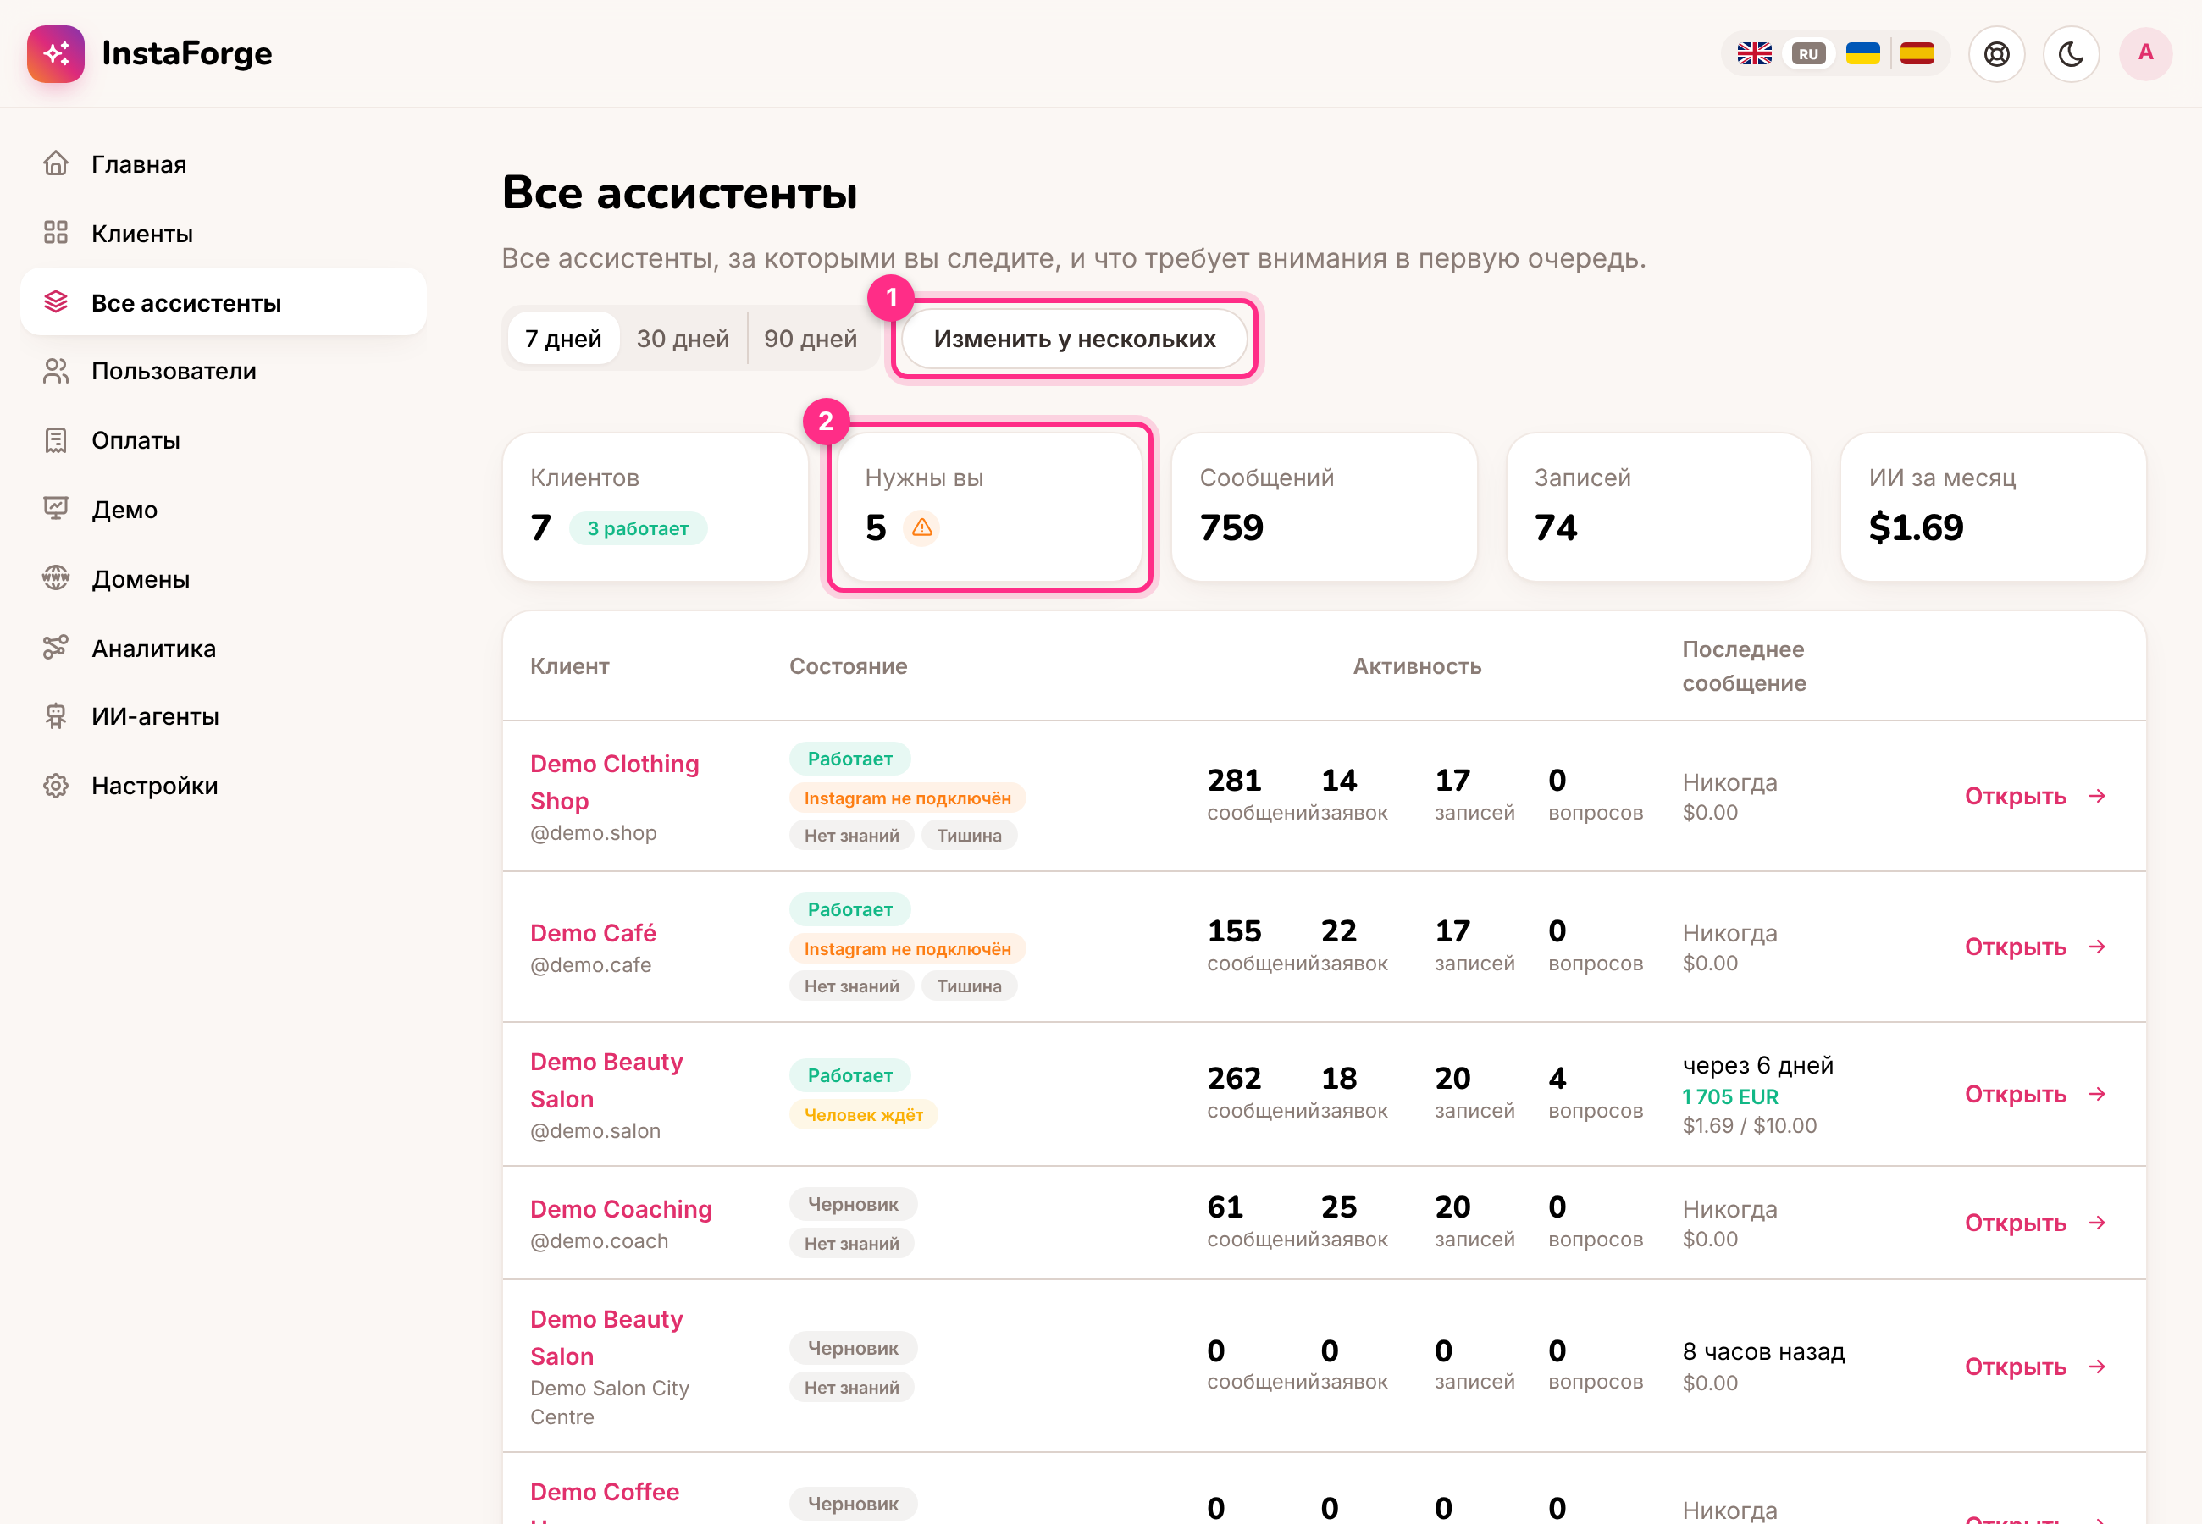Select the 30 дней period tab
The width and height of the screenshot is (2202, 1524).
tap(683, 339)
